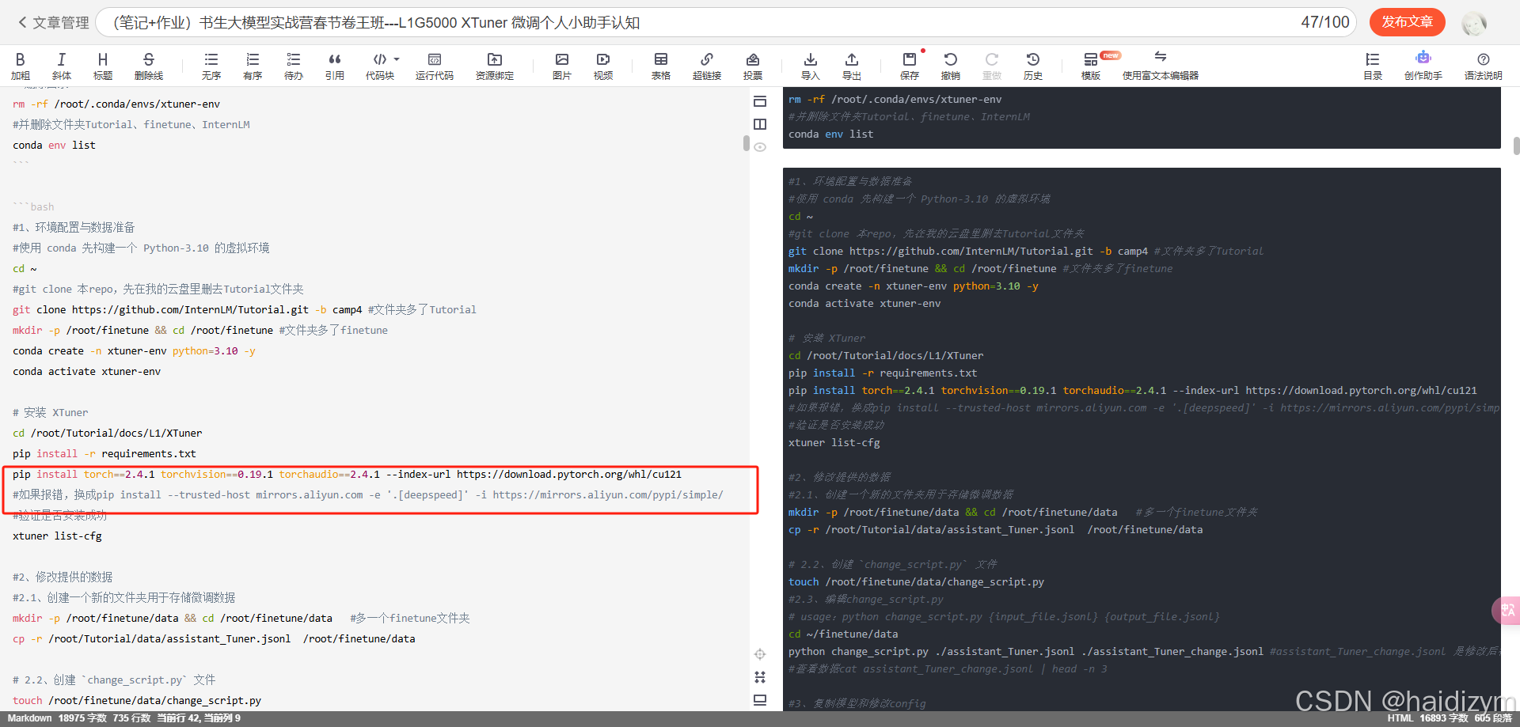Screen dimensions: 1520x727
Task: Undo last edit with 撤销
Action: [951, 66]
